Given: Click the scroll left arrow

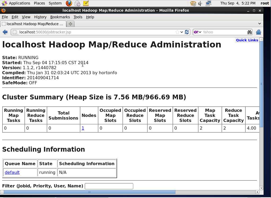Looking at the screenshot, I should [x=2, y=192].
